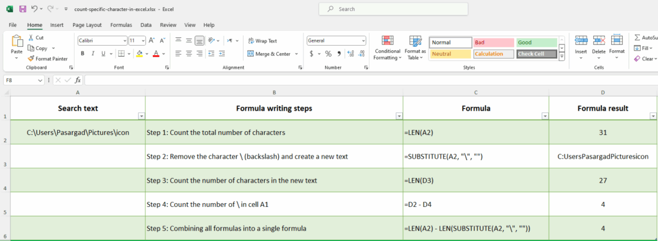Image resolution: width=658 pixels, height=241 pixels.
Task: Open Format as Table
Action: [x=416, y=48]
